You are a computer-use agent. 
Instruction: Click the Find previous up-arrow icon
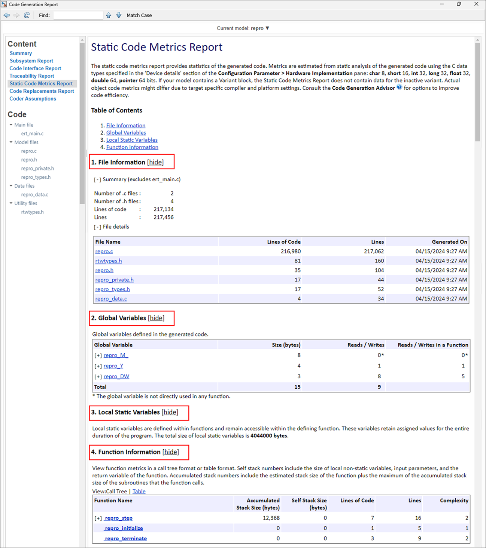tap(109, 15)
